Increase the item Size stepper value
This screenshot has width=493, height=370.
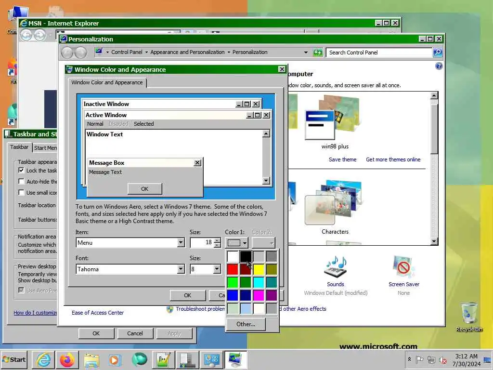pos(217,240)
